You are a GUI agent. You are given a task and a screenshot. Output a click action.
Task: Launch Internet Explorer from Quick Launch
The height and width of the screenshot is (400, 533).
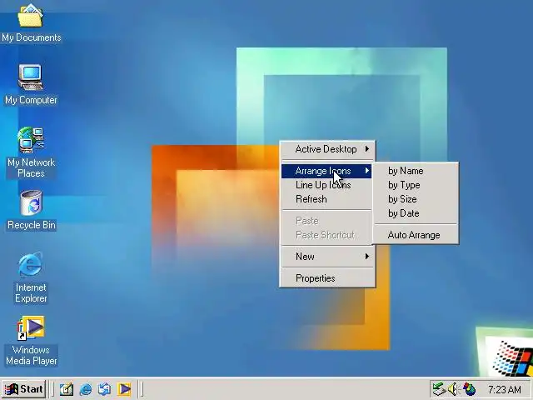(x=85, y=389)
